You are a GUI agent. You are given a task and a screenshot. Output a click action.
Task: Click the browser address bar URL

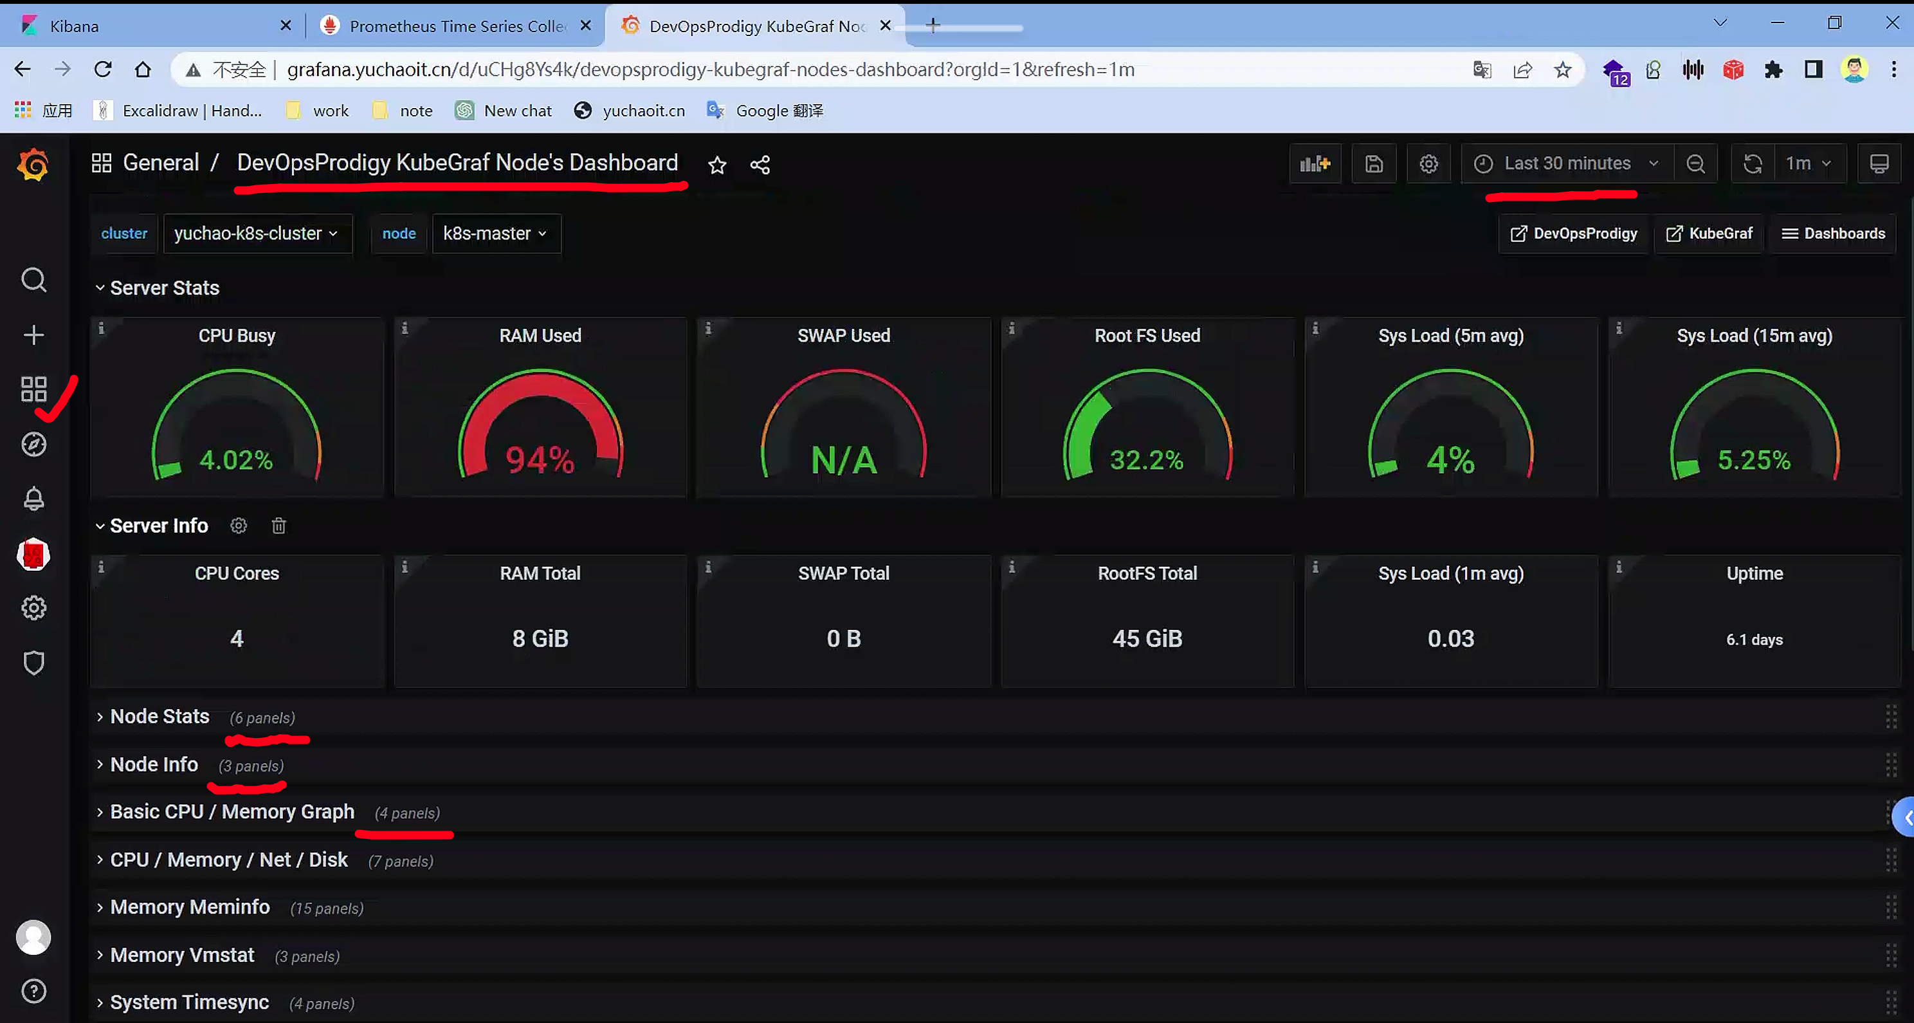[709, 69]
